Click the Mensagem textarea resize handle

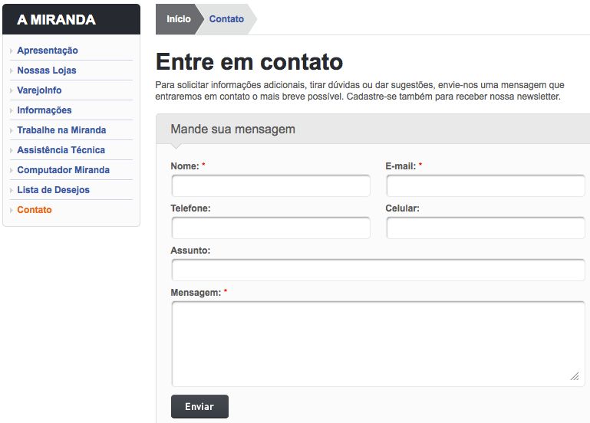click(575, 376)
